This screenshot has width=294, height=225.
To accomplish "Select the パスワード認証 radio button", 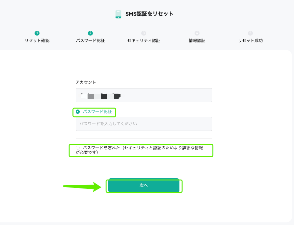I will pos(78,112).
